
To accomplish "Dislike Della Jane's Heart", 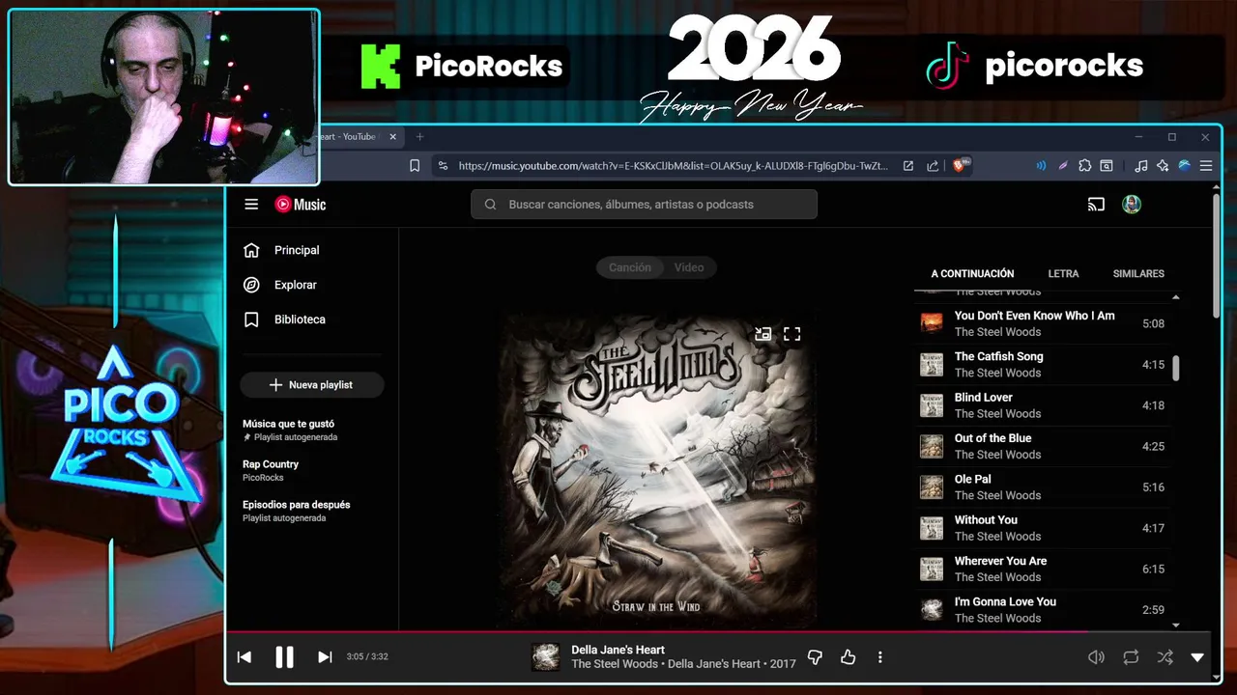I will point(815,657).
